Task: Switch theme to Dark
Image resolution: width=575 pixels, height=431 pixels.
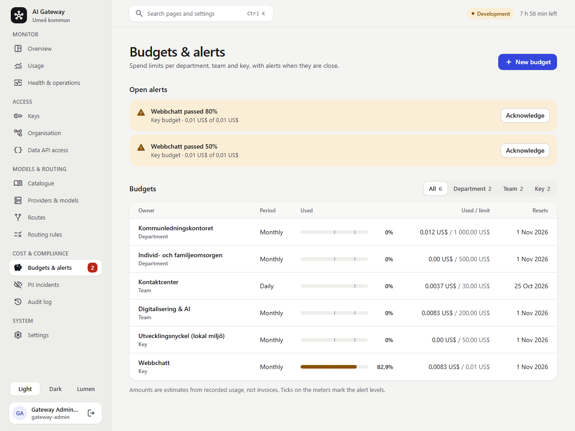Action: click(56, 389)
